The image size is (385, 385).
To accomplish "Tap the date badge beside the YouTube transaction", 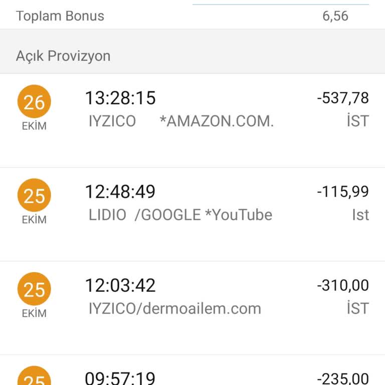I will pos(34,196).
